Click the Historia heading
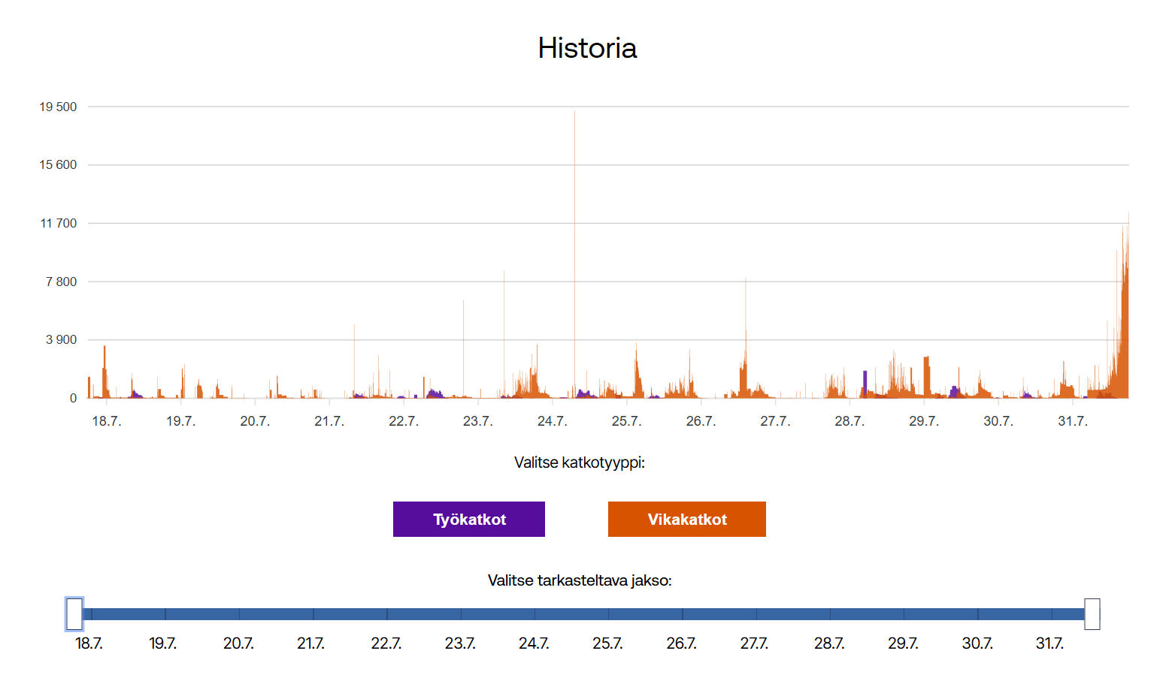Viewport: 1166px width, 681px height. [586, 48]
